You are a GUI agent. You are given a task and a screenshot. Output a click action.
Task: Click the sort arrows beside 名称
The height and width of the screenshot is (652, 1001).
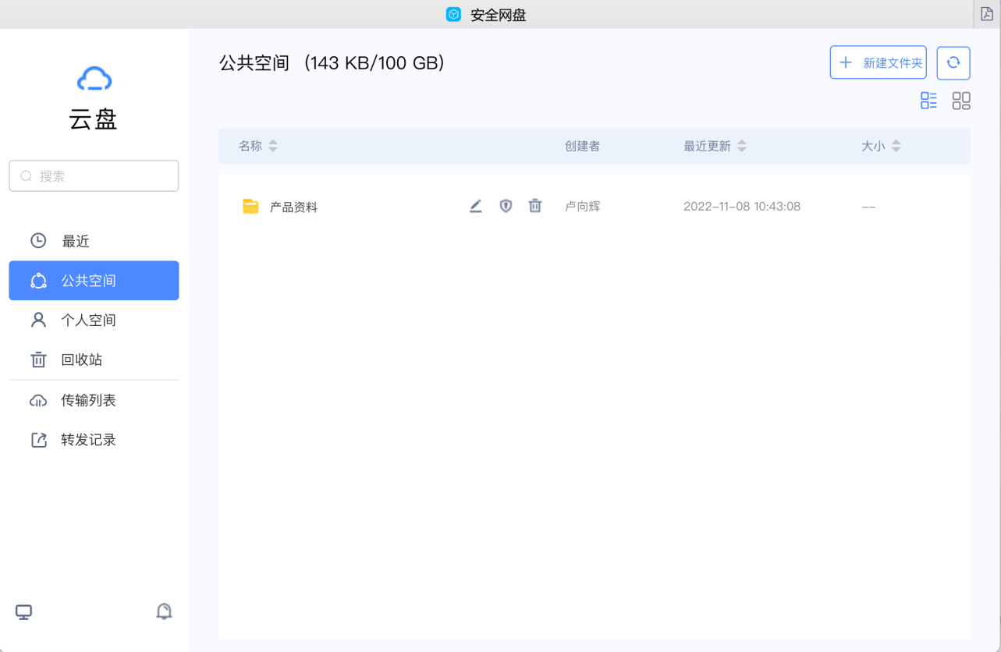click(273, 145)
